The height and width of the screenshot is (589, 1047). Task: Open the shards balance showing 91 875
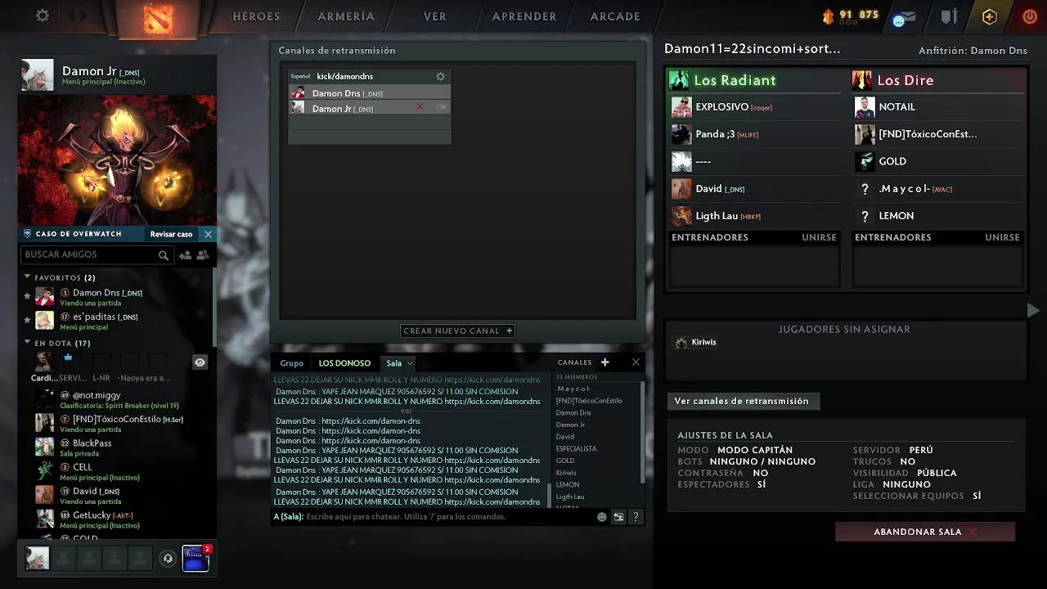pyautogui.click(x=850, y=16)
